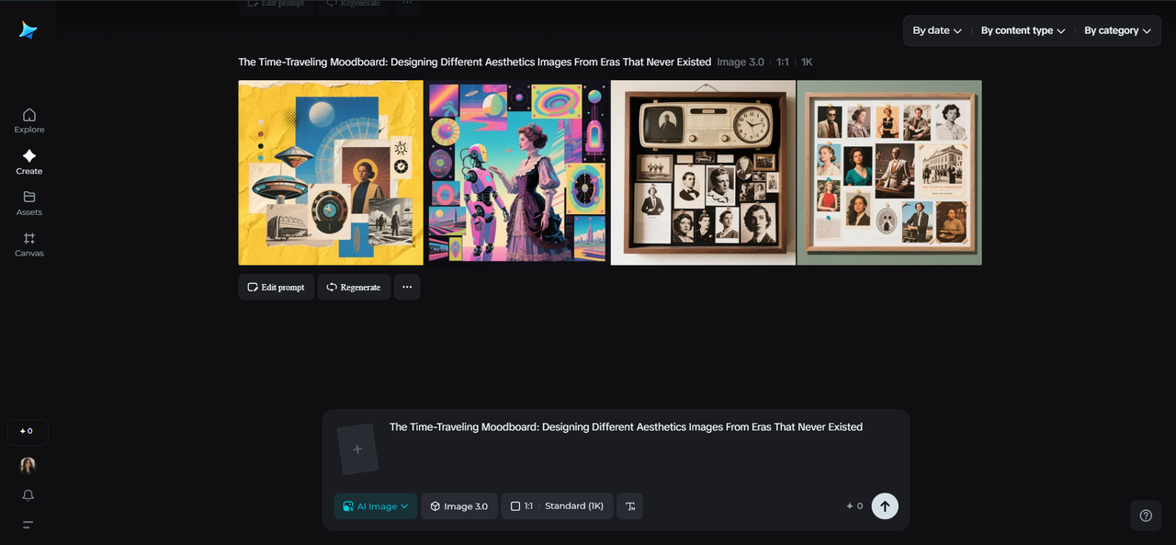Expand the By category filter
Image resolution: width=1176 pixels, height=545 pixels.
1117,30
